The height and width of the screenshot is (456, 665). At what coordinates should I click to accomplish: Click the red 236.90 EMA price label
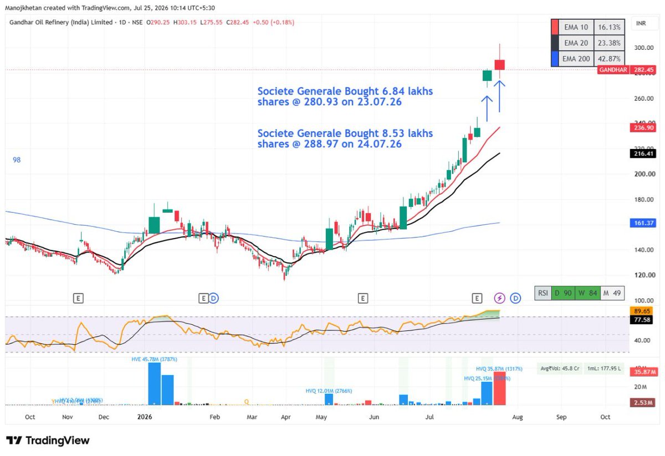point(643,127)
